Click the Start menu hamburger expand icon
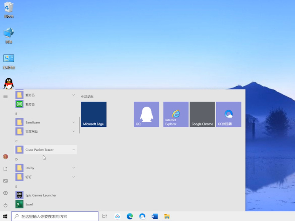Viewport: 295px width, 221px height. pos(5,96)
